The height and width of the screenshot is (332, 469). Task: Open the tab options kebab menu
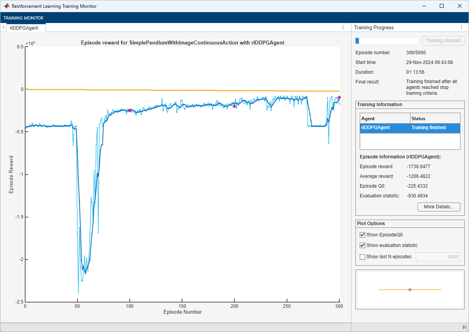point(343,27)
